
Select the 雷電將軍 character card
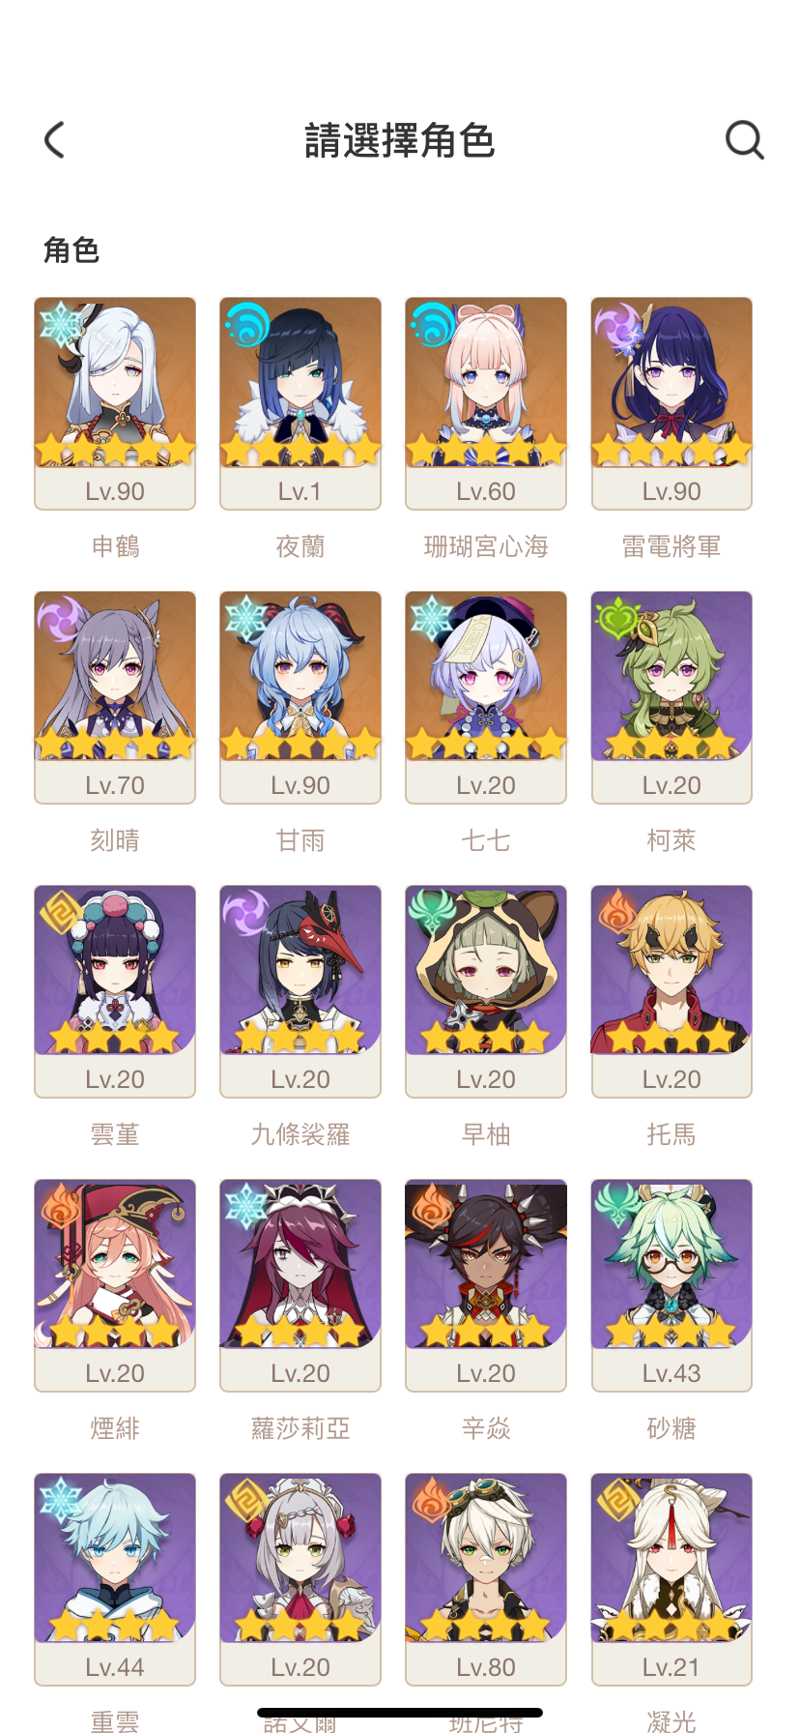point(671,403)
